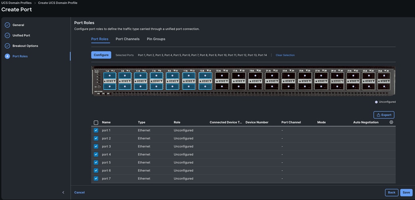Select port 2 on the switch graphic

[109, 87]
